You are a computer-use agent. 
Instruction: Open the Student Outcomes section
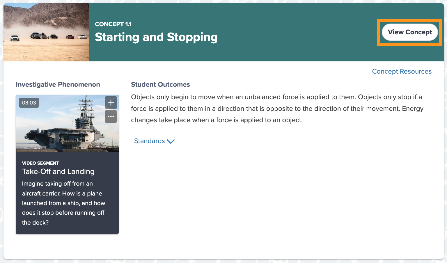point(160,84)
